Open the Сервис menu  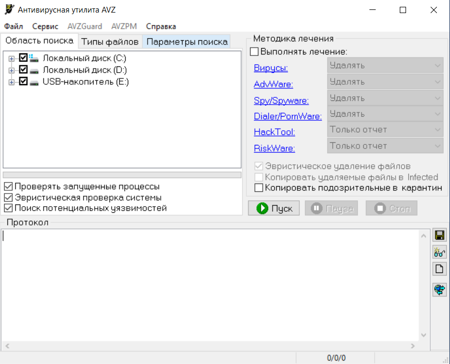coord(45,26)
